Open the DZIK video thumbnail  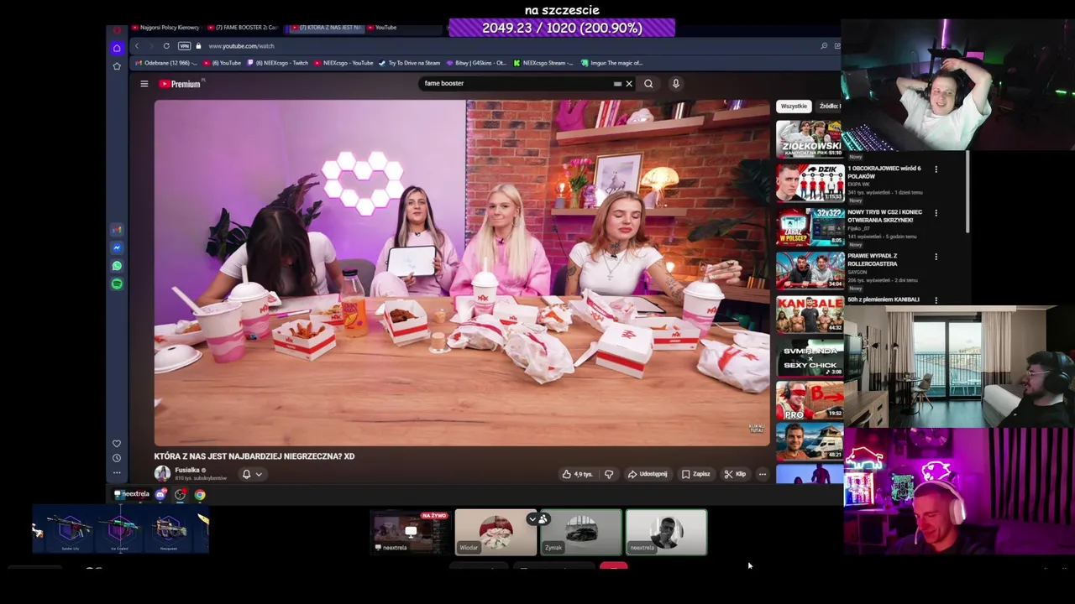[810, 183]
